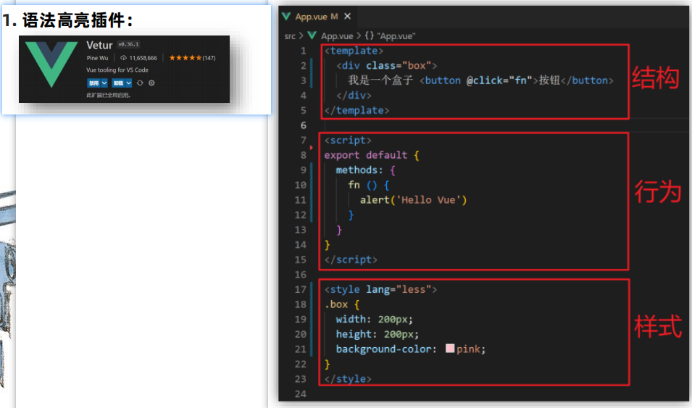
Task: Click the closing </div> on line 4
Action: (354, 96)
